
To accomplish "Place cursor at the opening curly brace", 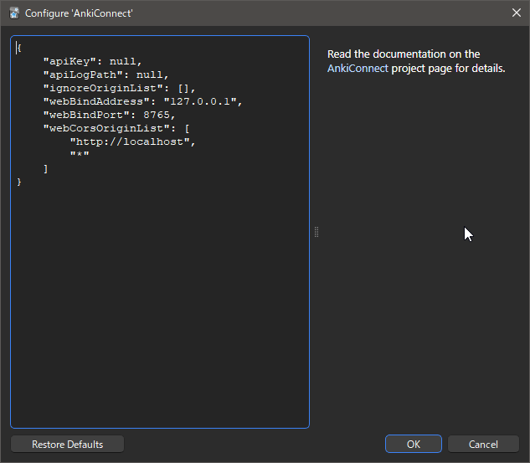I will pyautogui.click(x=19, y=48).
